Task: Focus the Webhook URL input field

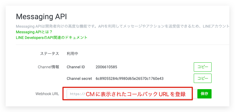Action: point(132,94)
